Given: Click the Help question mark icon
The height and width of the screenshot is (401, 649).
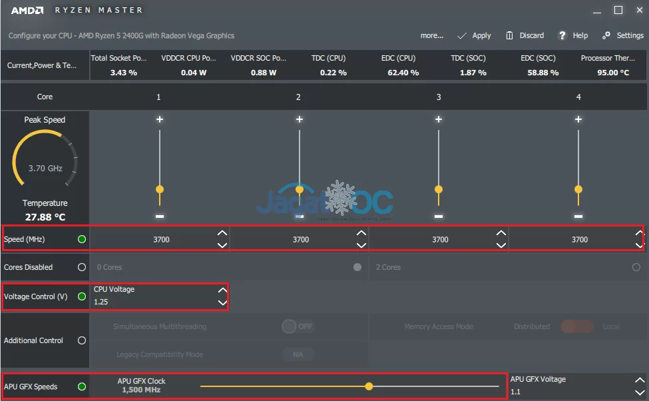Looking at the screenshot, I should 562,35.
